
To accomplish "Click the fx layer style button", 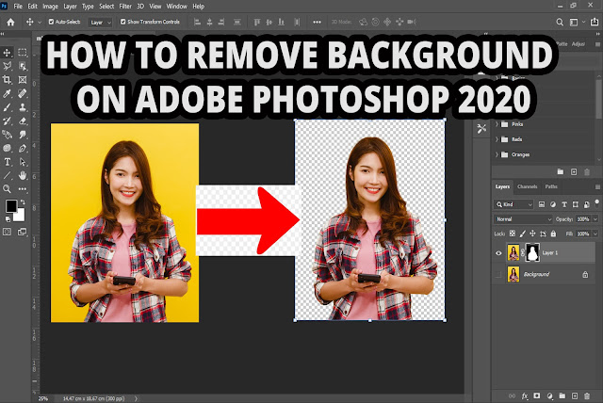I will pos(525,396).
